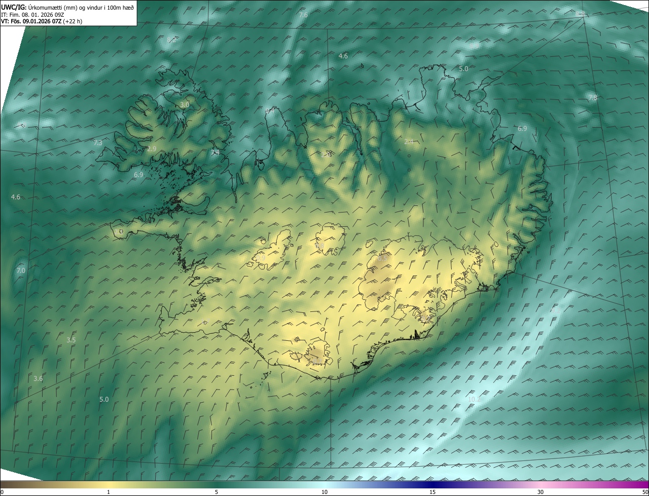Select the valid time text 'VT: Fös. 09.01.2026 07Z (+22 h)'

pos(43,21)
